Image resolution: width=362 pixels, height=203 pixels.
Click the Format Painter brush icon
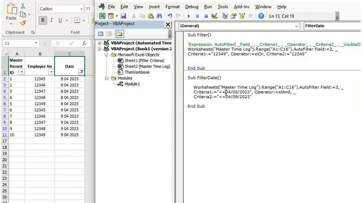click(x=23, y=23)
